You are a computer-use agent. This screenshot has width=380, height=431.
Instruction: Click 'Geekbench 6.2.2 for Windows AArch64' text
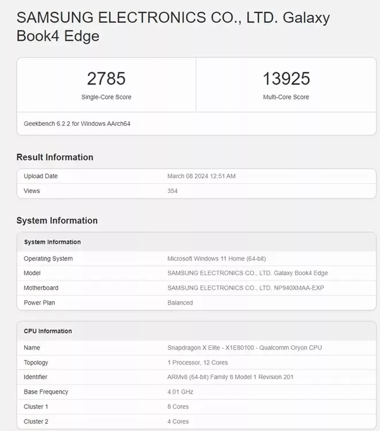77,124
